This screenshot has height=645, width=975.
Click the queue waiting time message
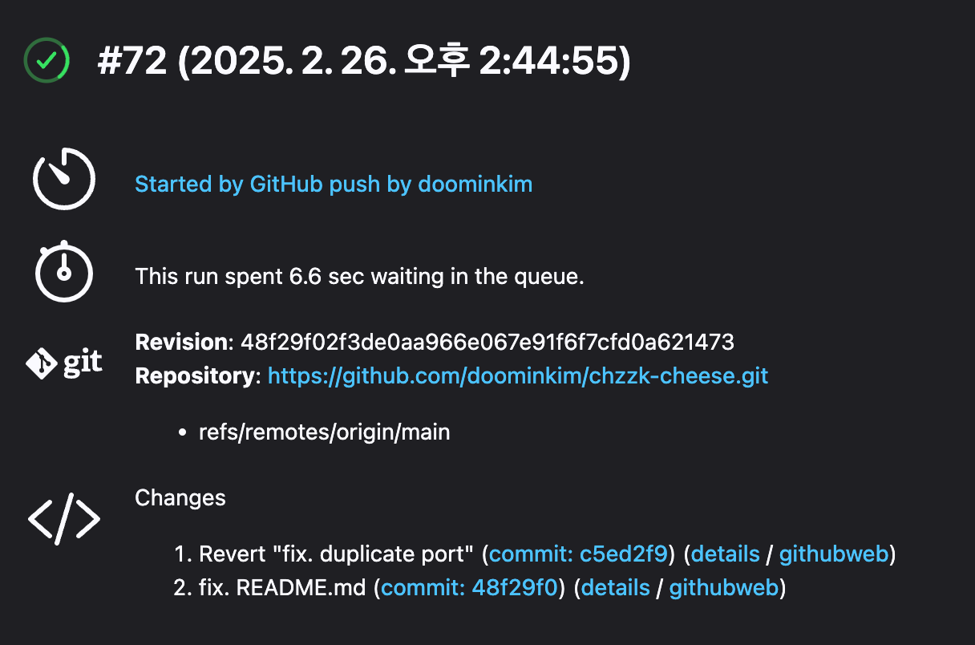pyautogui.click(x=359, y=277)
